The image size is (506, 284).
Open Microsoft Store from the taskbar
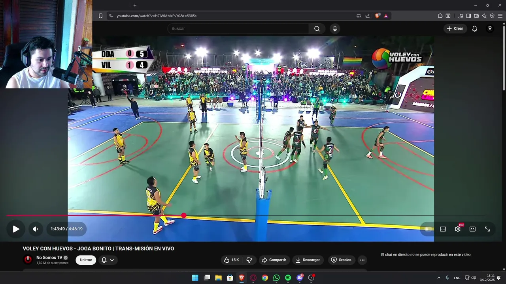coord(230,278)
